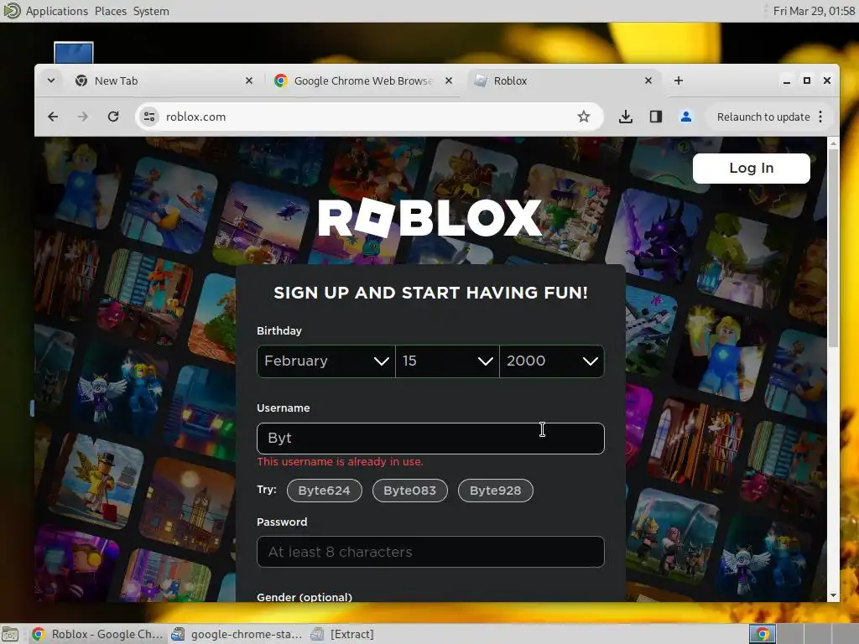Image resolution: width=859 pixels, height=644 pixels.
Task: Close the Google Chrome Web Browser tab
Action: [x=449, y=80]
